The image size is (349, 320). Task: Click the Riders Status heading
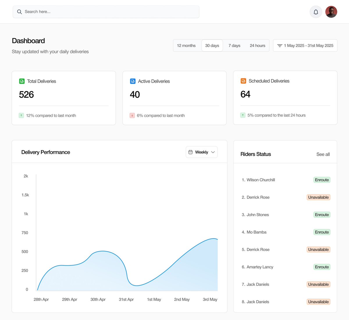pos(256,154)
